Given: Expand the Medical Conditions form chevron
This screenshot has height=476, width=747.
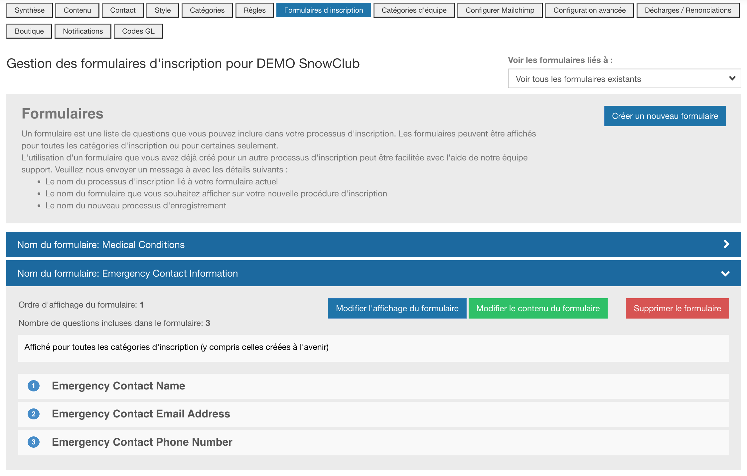Looking at the screenshot, I should pyautogui.click(x=726, y=244).
